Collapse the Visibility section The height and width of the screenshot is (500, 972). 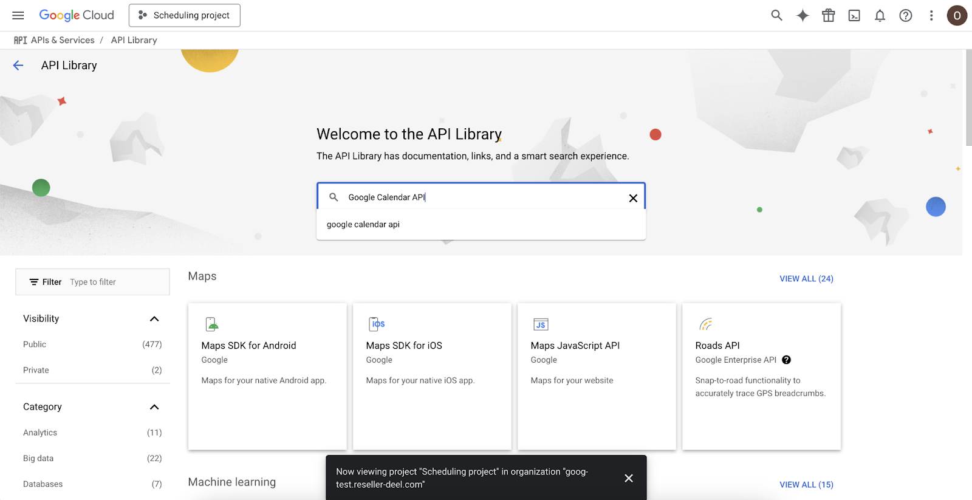tap(154, 319)
